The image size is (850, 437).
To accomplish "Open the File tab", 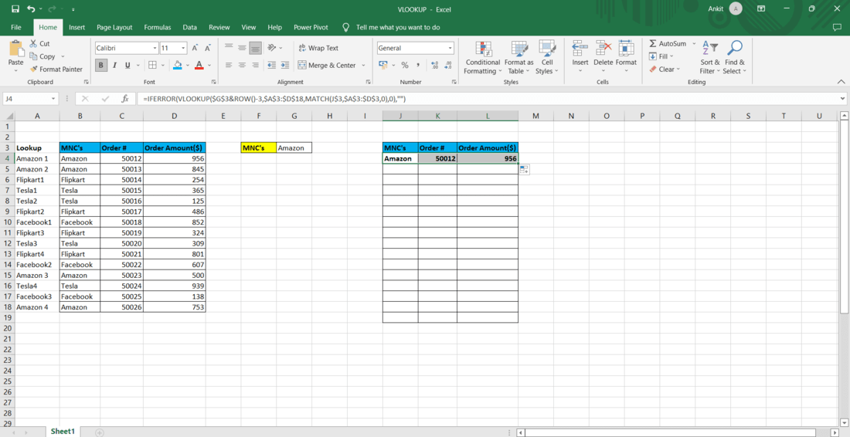I will point(16,27).
